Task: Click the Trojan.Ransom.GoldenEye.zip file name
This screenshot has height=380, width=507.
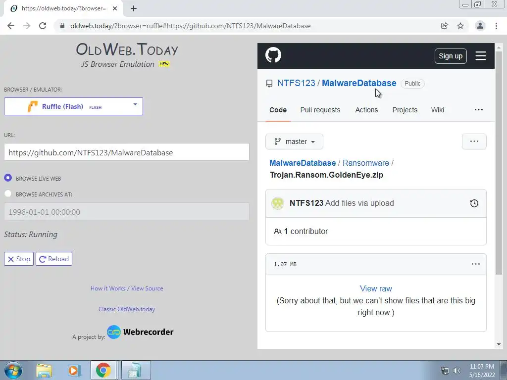Action: 326,175
